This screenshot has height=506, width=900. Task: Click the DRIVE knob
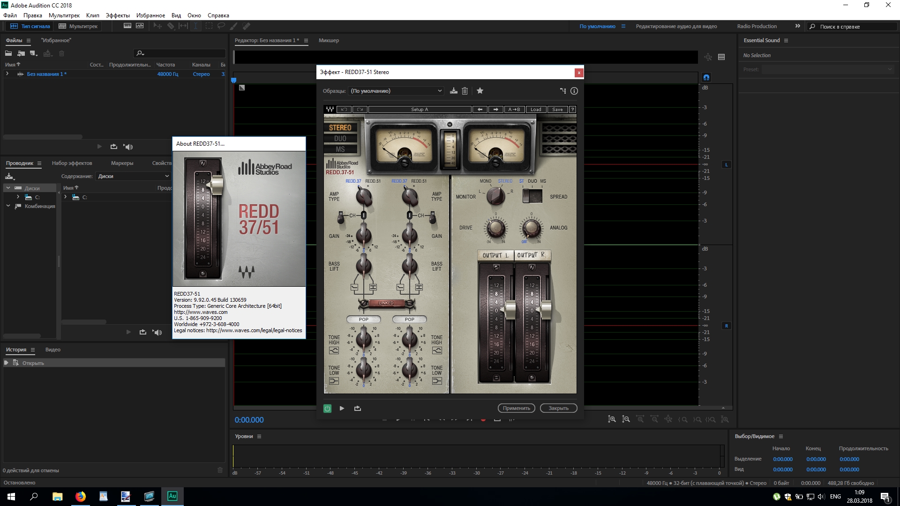pyautogui.click(x=495, y=228)
